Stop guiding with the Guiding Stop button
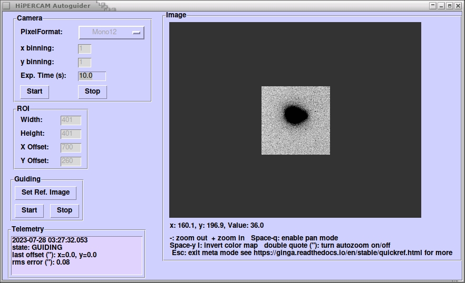 [x=64, y=211]
